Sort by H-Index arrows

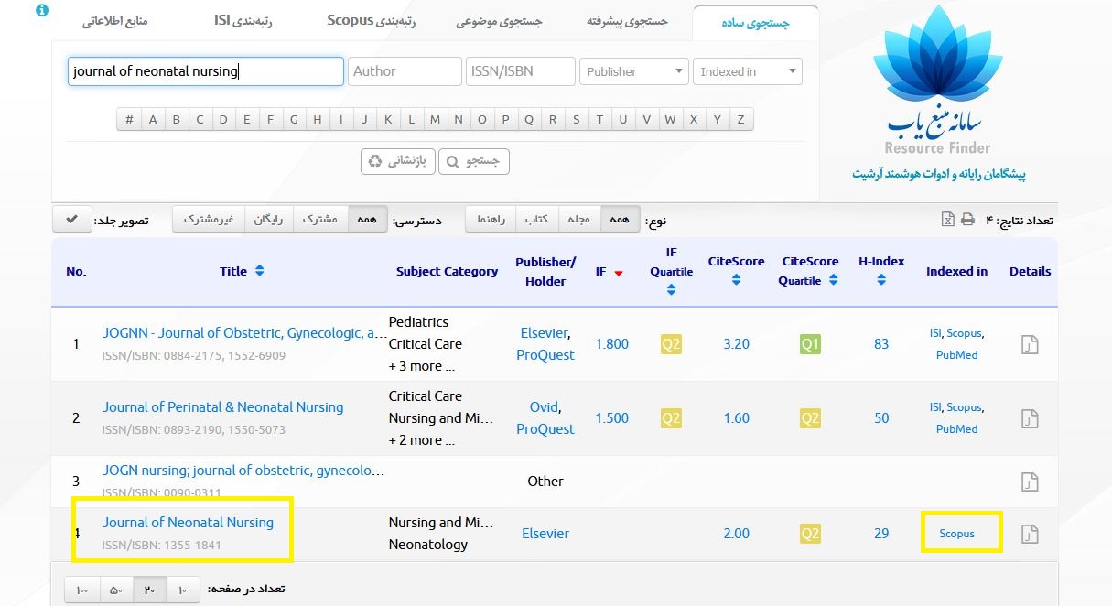[880, 280]
